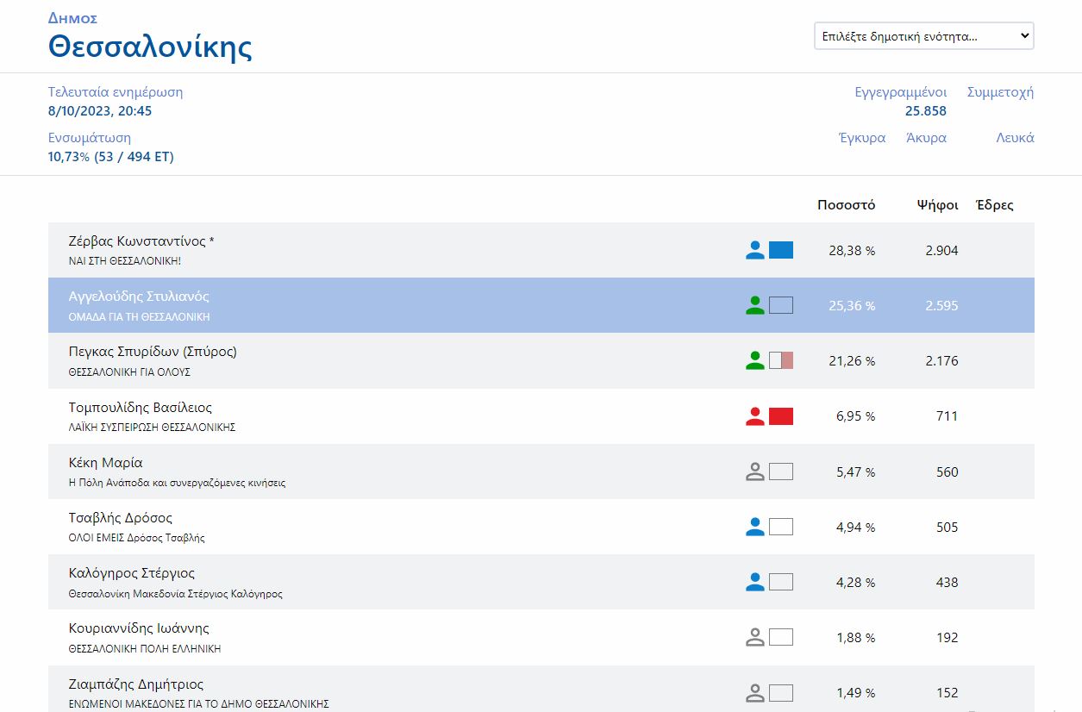
Task: Select the Αγγελούδης Στυλιανός candidate row name
Action: pyautogui.click(x=139, y=297)
